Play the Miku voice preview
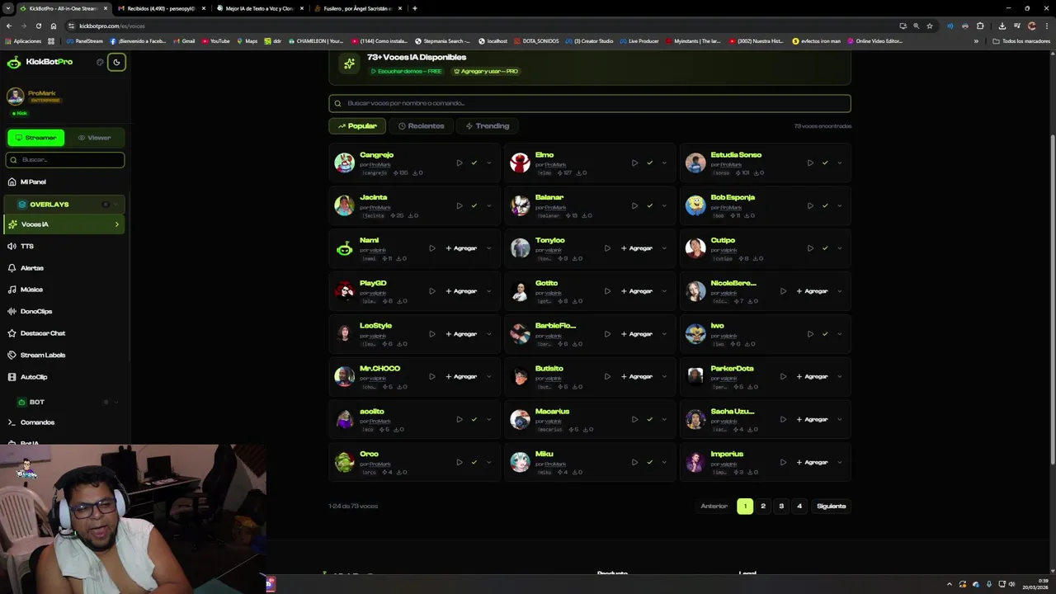 (x=634, y=462)
